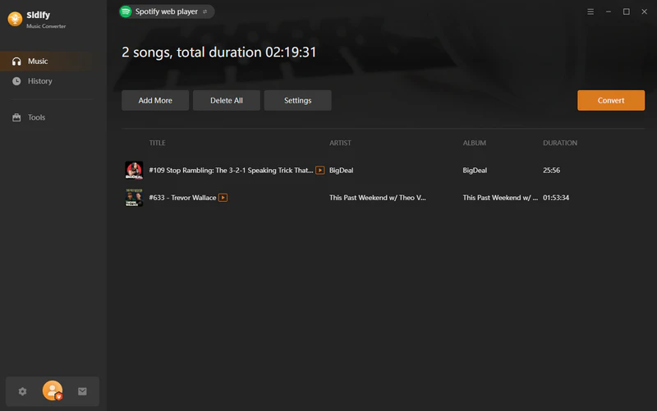Open the hamburger menu icon
Screen dimensions: 657x411
click(590, 11)
